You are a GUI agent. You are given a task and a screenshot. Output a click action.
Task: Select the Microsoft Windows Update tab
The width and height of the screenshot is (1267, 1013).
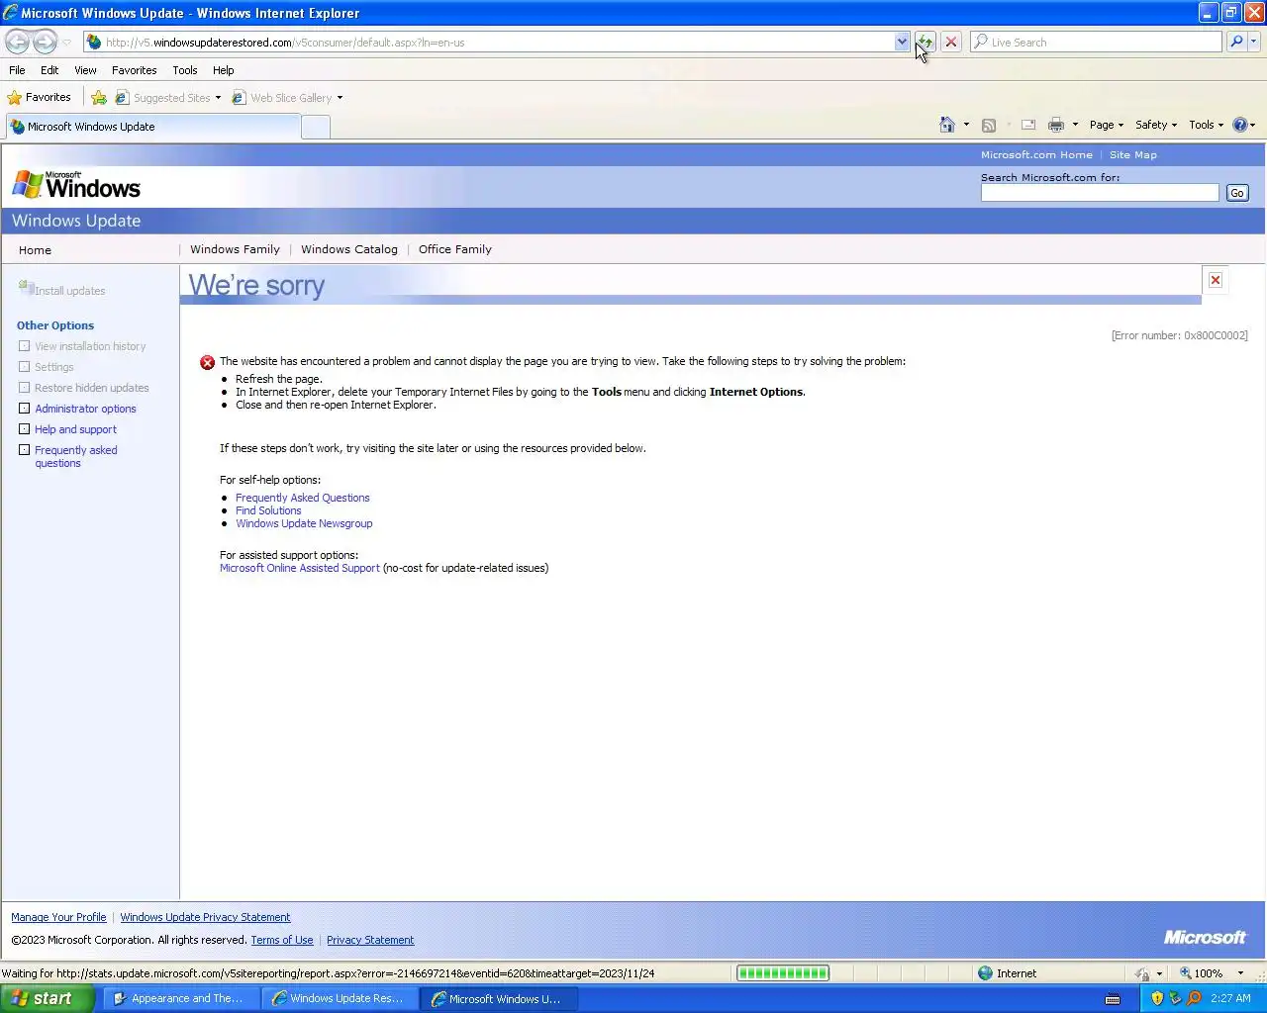click(152, 127)
